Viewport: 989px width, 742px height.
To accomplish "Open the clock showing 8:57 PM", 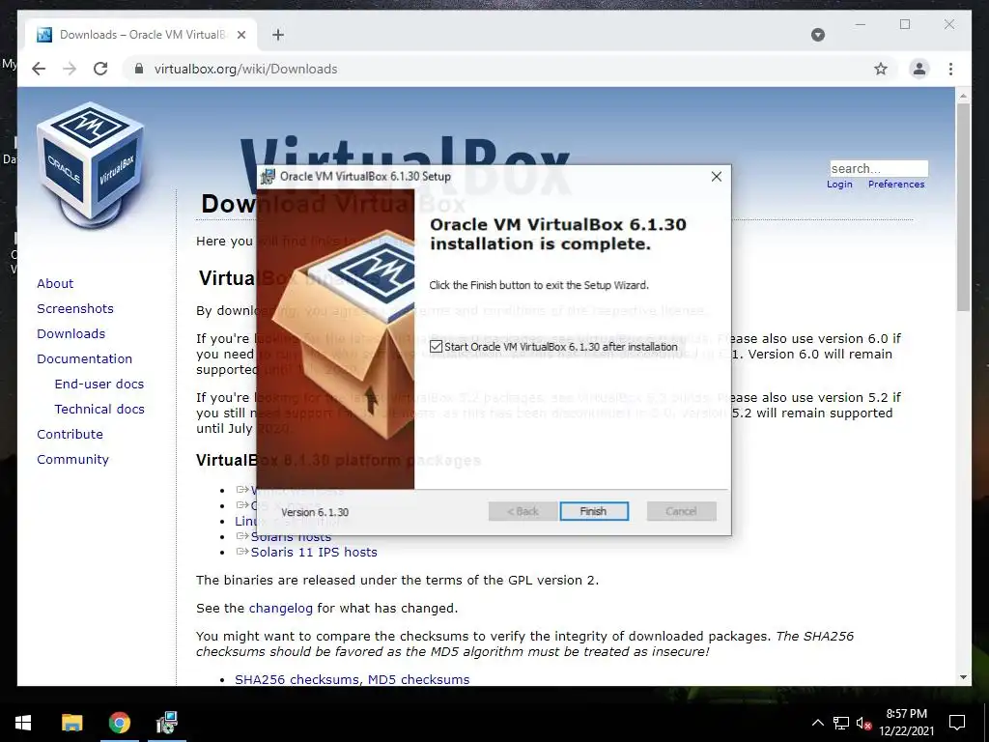I will pos(906,723).
